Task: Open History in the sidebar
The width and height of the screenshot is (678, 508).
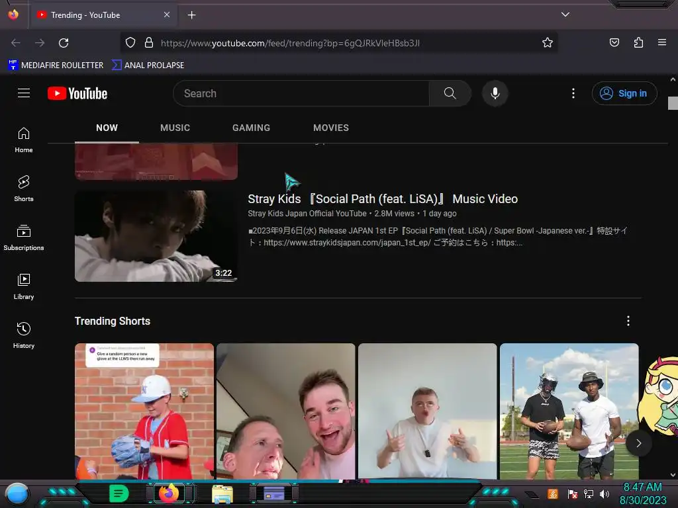Action: pyautogui.click(x=24, y=335)
